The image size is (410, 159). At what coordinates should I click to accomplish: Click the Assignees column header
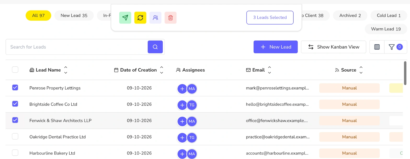[191, 70]
